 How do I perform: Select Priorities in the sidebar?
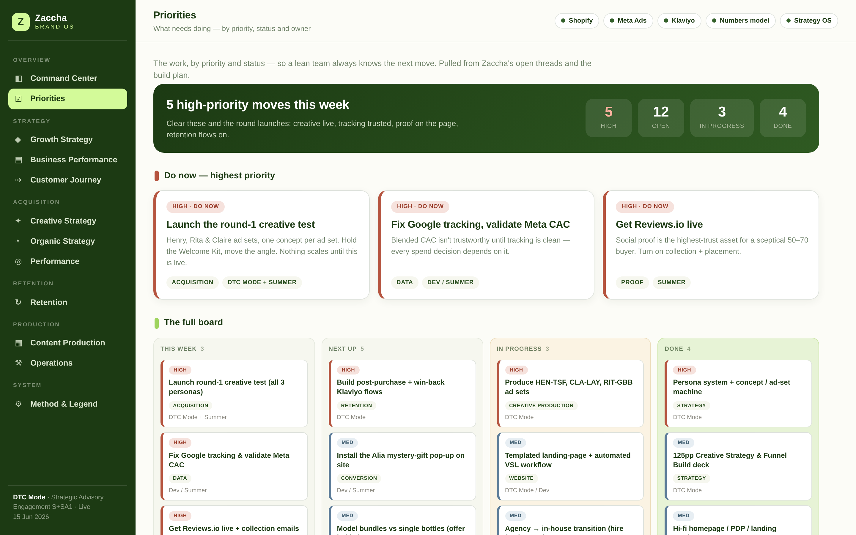pos(67,99)
